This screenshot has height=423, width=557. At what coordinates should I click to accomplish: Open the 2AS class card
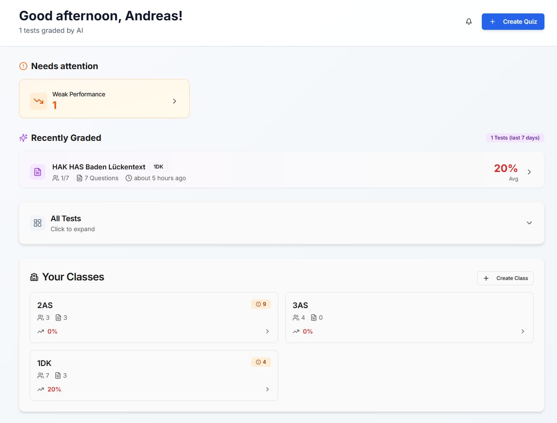(153, 318)
